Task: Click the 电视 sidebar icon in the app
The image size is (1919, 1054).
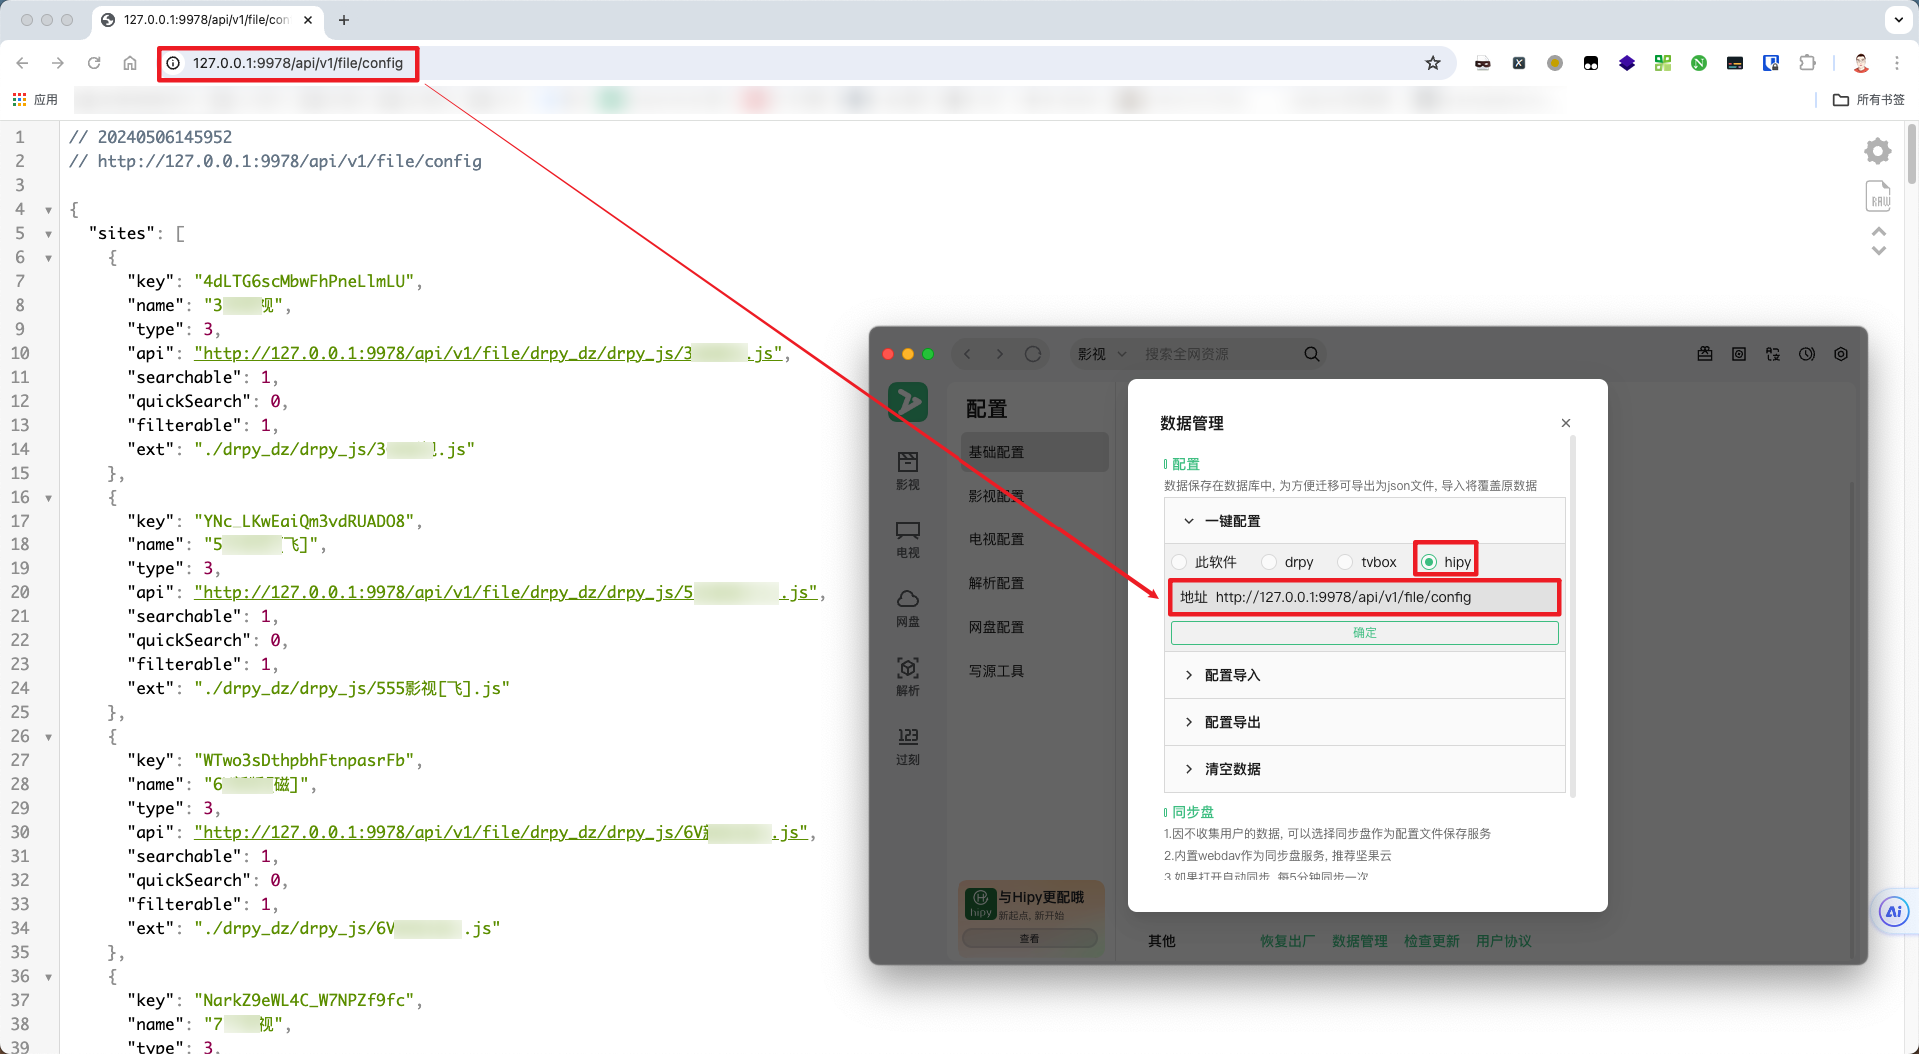Action: click(x=908, y=538)
